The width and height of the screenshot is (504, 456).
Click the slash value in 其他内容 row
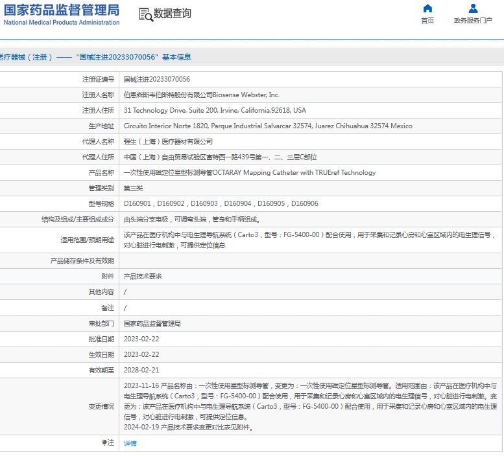pos(125,292)
